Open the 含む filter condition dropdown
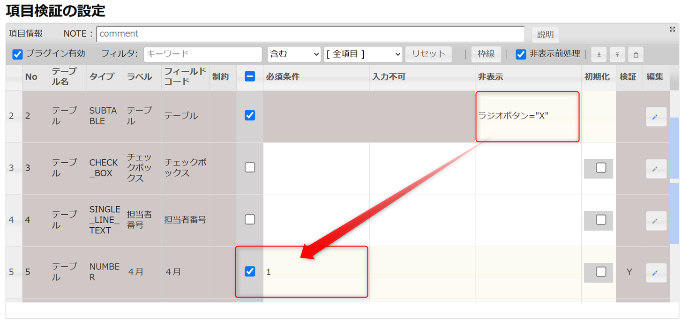Screen dimensions: 689x328 (294, 54)
